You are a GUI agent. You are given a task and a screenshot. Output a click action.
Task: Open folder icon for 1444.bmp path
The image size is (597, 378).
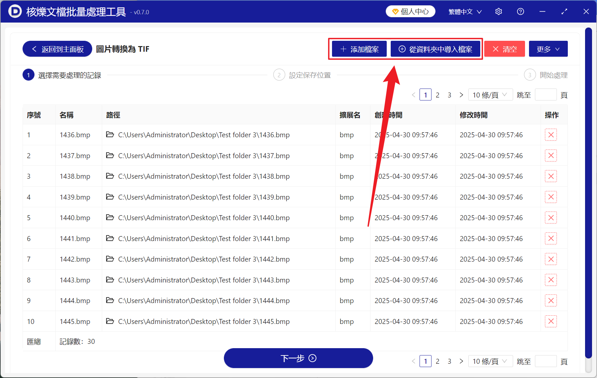pyautogui.click(x=110, y=300)
